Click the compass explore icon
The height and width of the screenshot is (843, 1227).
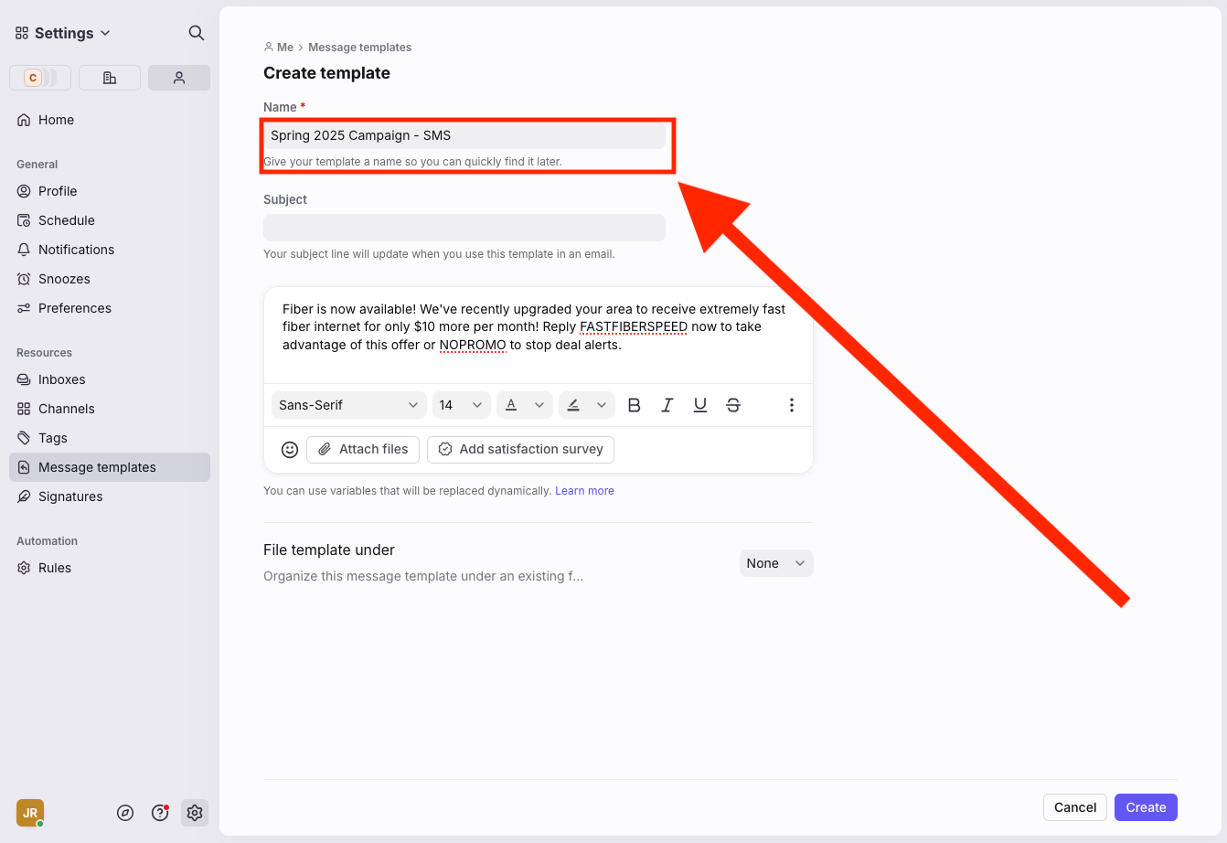(125, 813)
